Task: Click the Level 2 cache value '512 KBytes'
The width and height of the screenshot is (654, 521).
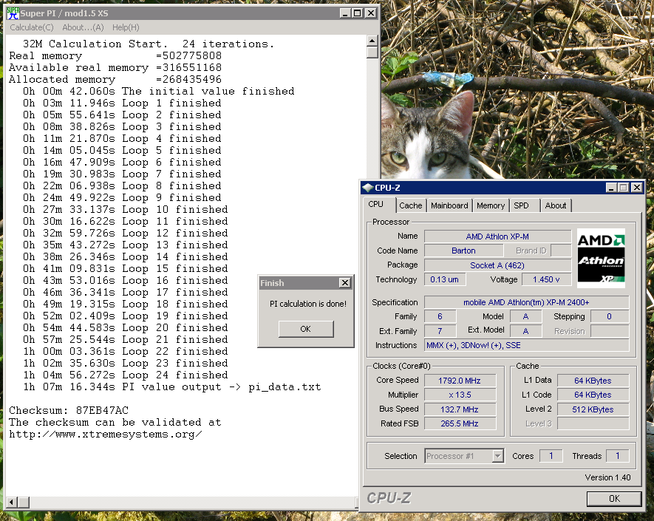Action: (x=593, y=409)
